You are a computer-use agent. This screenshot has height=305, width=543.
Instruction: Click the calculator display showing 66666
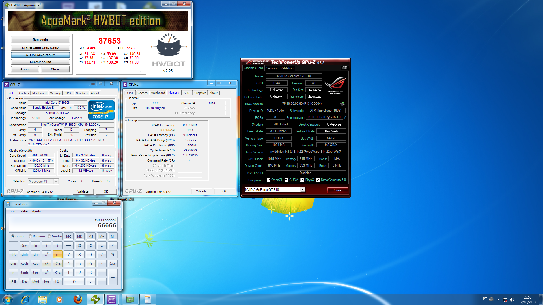[63, 224]
